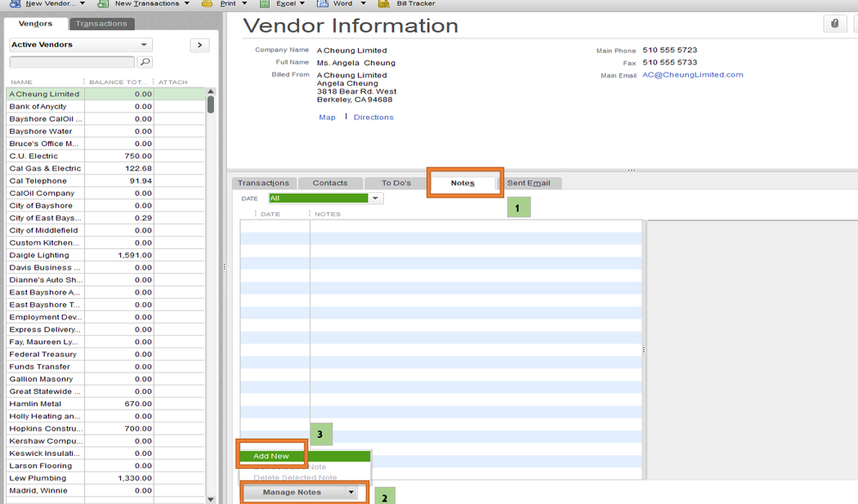The image size is (858, 504).
Task: Click the vendor search magnifier icon
Action: (144, 62)
